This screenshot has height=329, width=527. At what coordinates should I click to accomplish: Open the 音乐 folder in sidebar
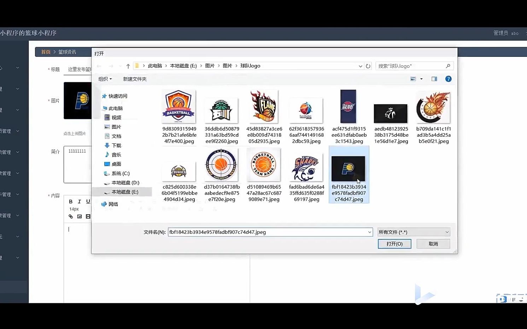click(x=113, y=155)
